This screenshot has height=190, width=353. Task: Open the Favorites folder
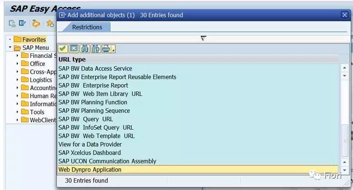pyautogui.click(x=30, y=39)
